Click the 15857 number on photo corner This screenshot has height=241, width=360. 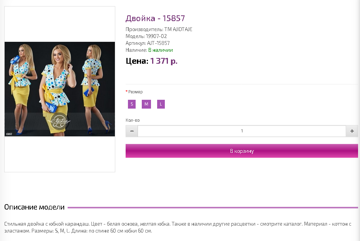click(x=9, y=134)
